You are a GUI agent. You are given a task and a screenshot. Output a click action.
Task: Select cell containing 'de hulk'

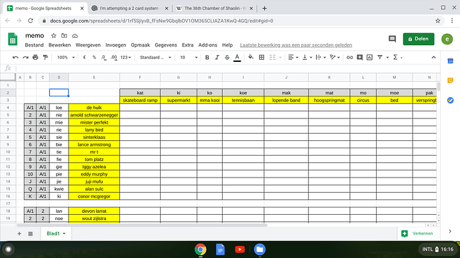click(x=94, y=107)
